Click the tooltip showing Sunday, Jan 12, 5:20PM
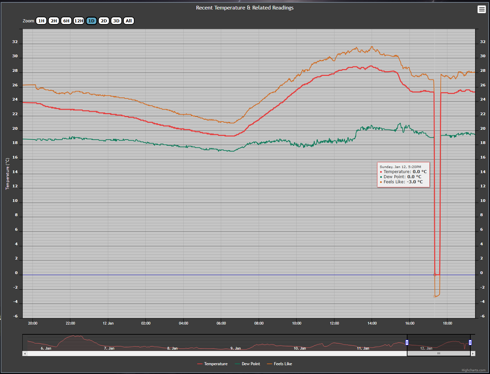Screen dimensions: 490x374 (x=403, y=174)
